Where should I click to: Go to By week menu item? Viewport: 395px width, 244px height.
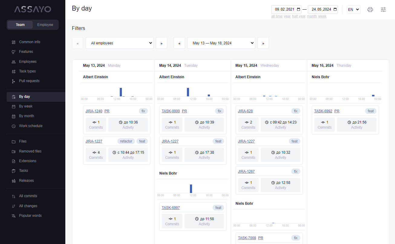click(26, 106)
